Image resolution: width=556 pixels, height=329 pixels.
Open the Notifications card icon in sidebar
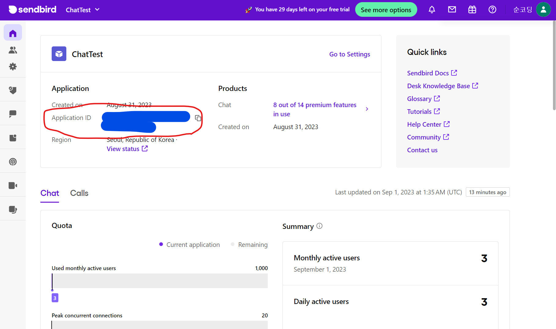click(13, 138)
